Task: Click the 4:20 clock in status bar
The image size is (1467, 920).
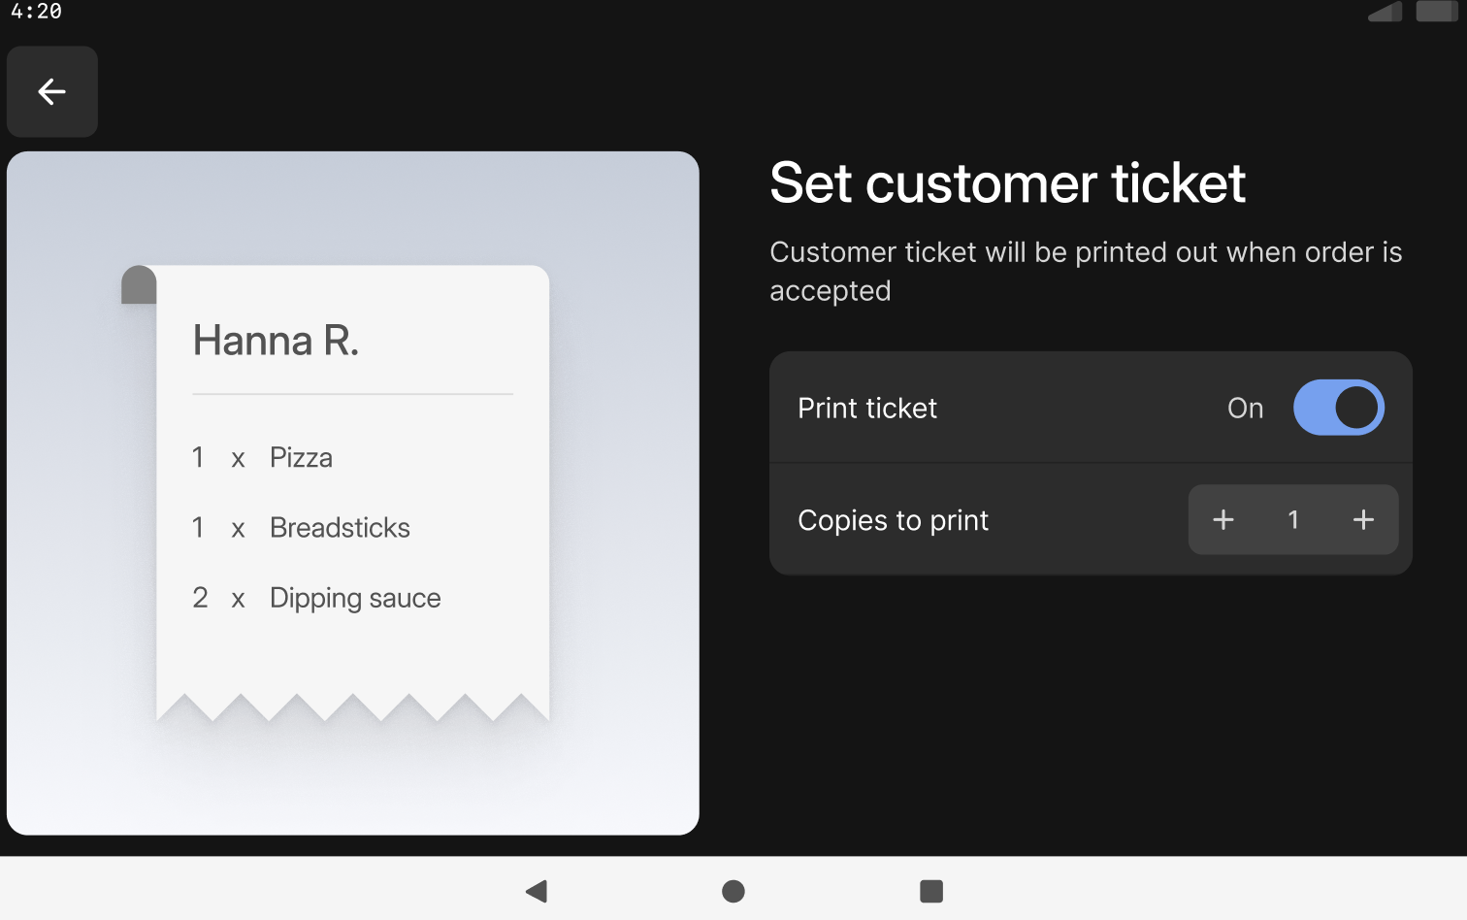Action: coord(37,12)
